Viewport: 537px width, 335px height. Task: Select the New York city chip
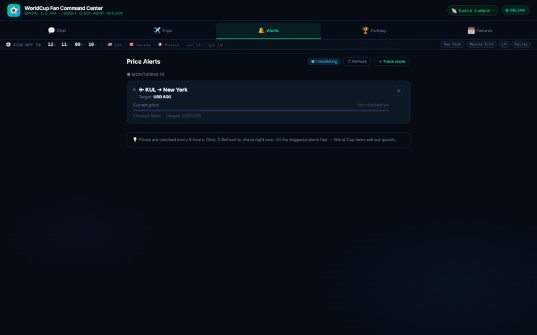[x=452, y=44]
